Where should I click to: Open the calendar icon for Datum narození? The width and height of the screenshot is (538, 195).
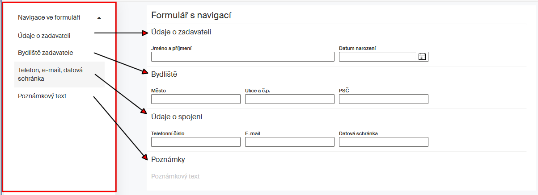(x=422, y=57)
